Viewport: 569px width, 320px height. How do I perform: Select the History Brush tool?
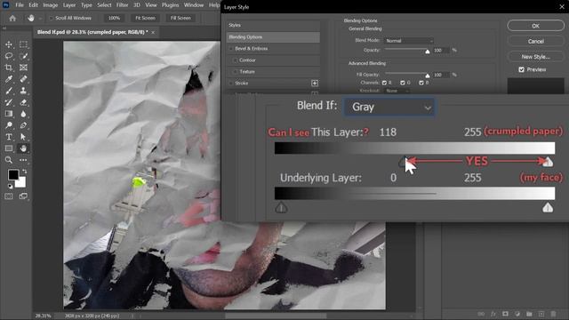9,102
